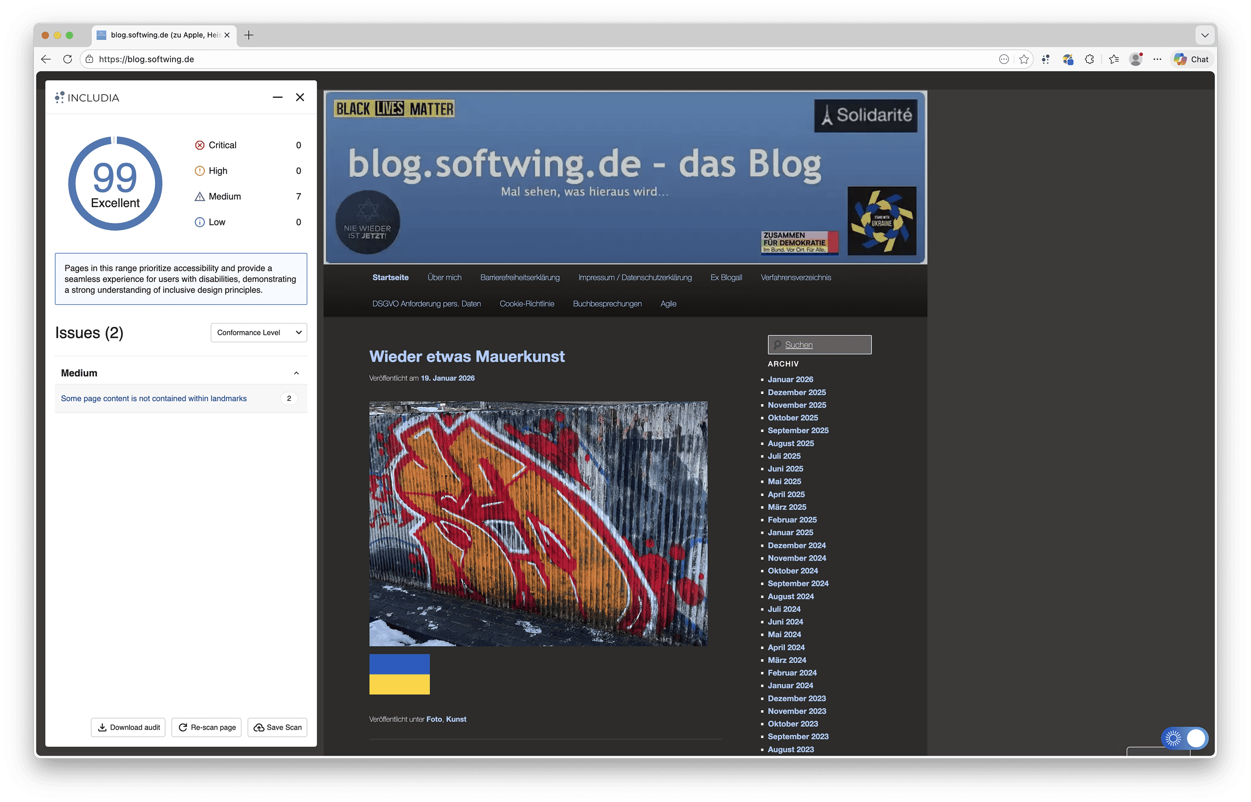Open the browser ellipsis settings menu icon
This screenshot has height=802, width=1251.
1158,59
